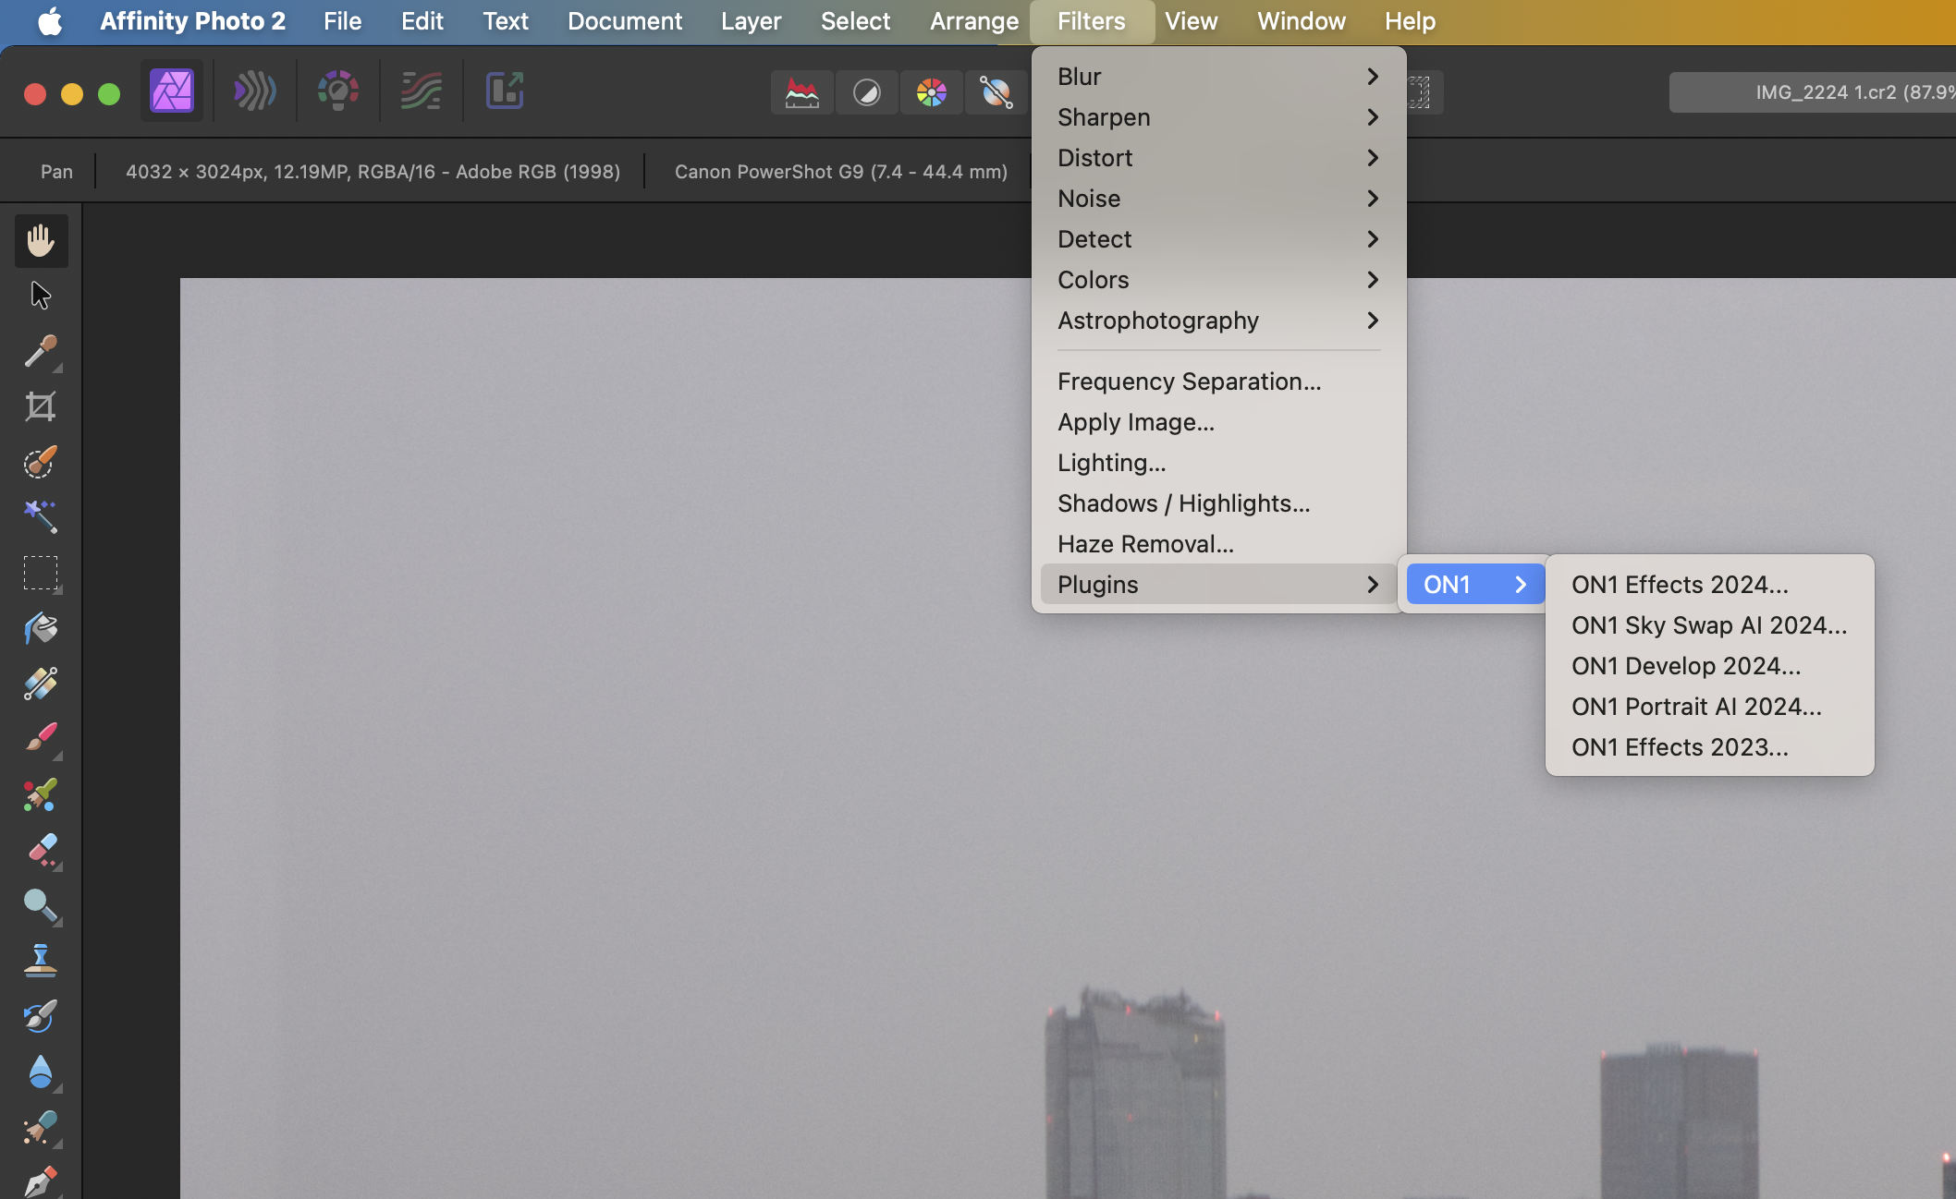The width and height of the screenshot is (1956, 1199).
Task: Open the Window menu
Action: [x=1301, y=21]
